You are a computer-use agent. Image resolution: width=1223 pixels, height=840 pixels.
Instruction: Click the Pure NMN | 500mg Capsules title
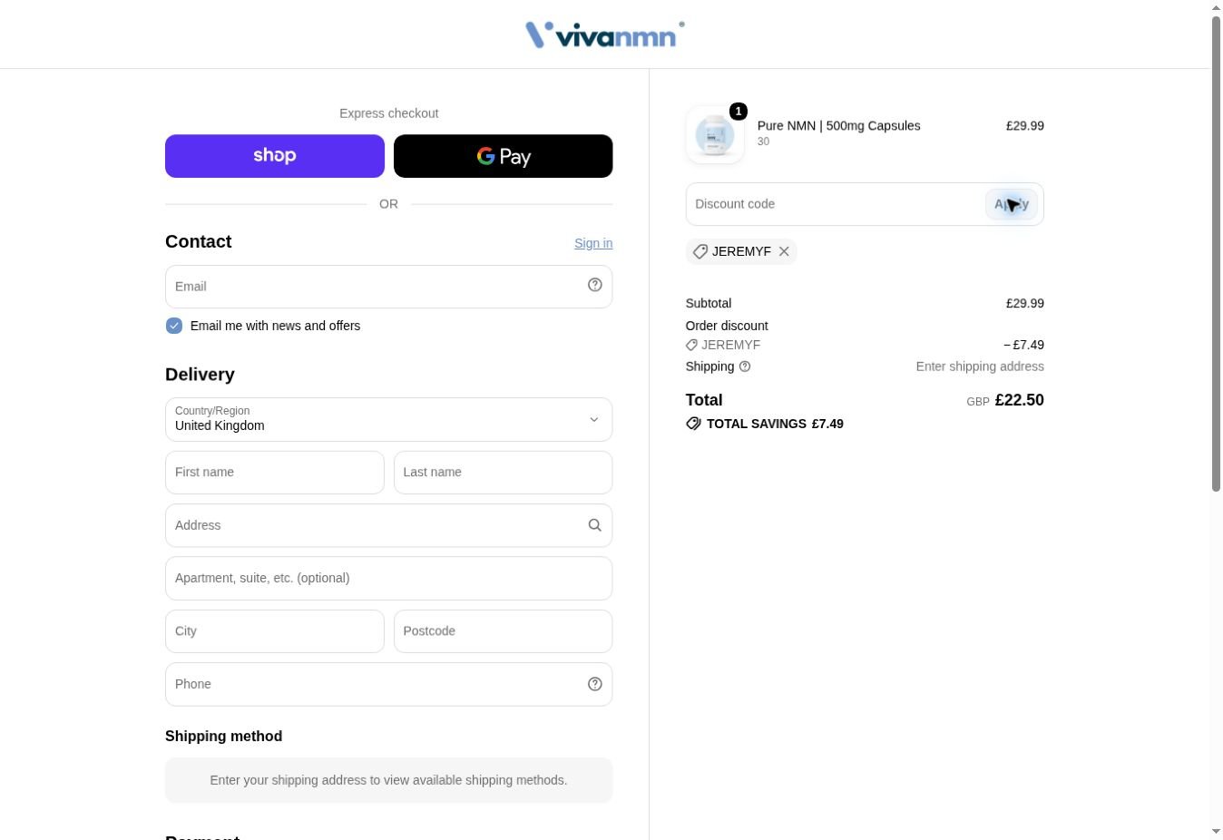[x=839, y=126]
